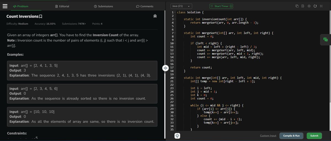Reset code with the refresh icon
This screenshot has height=141, width=331.
click(315, 6)
